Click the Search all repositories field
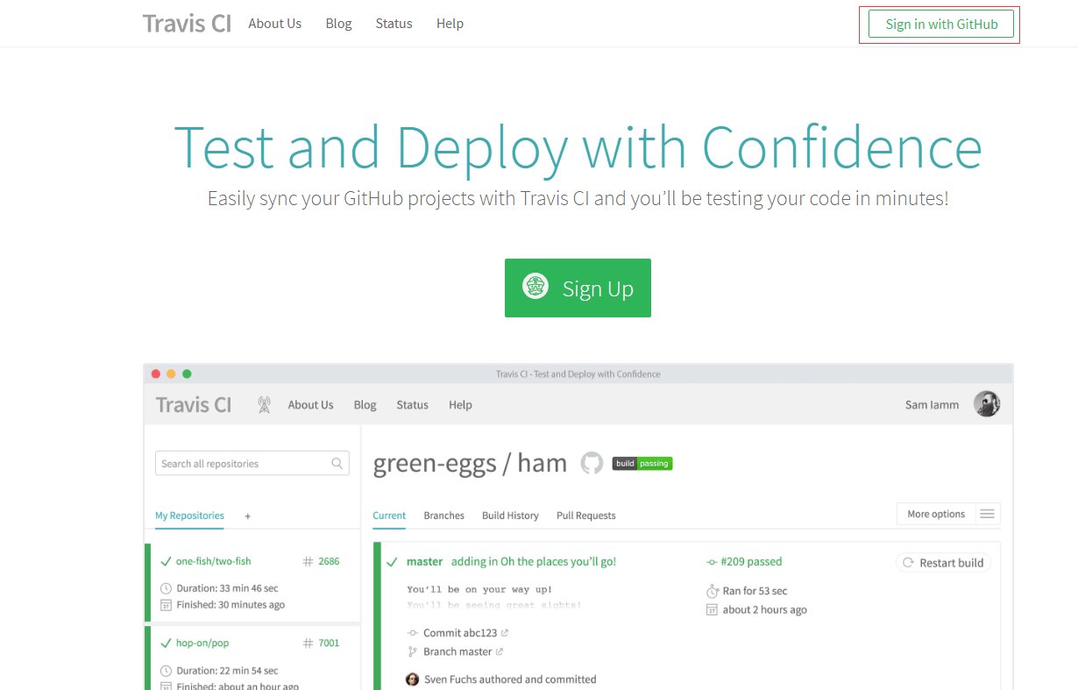Image resolution: width=1078 pixels, height=690 pixels. [x=252, y=463]
